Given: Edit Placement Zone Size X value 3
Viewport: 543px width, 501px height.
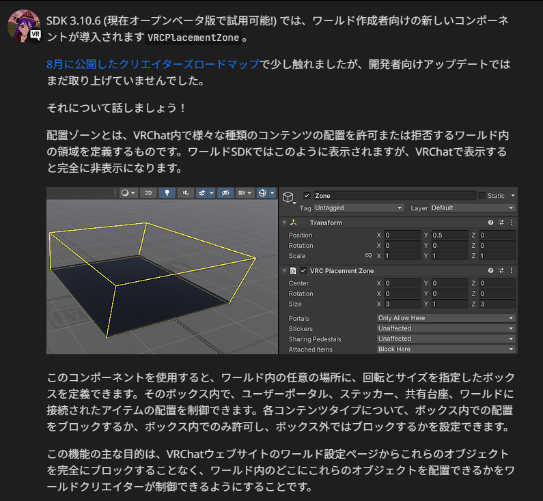Looking at the screenshot, I should 402,304.
